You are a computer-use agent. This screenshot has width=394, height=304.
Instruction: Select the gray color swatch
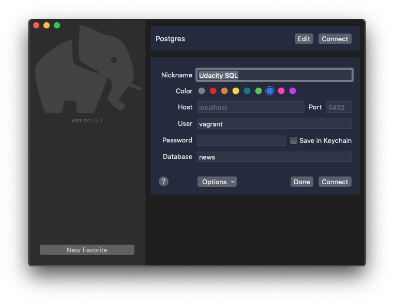coord(202,91)
